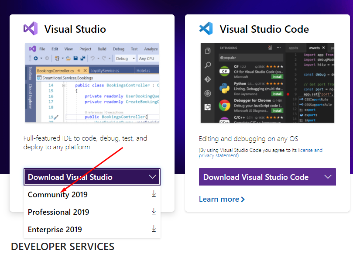Click download arrow icon beside Professional 2019
The height and width of the screenshot is (258, 353).
154,212
